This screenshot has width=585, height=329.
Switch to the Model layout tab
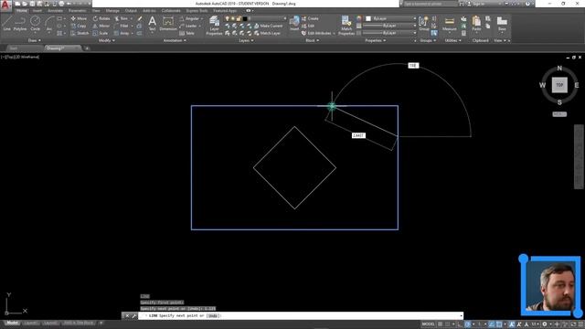point(12,323)
